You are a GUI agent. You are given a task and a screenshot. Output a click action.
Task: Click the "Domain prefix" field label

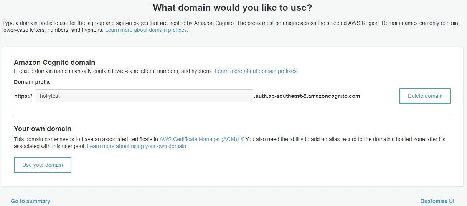click(32, 82)
